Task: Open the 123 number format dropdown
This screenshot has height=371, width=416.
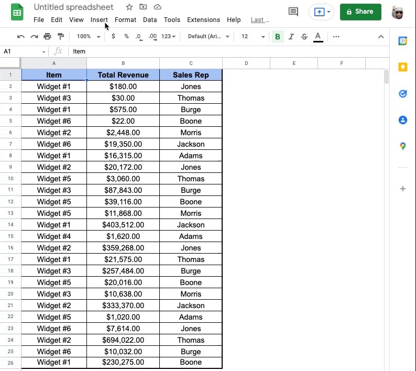Action: pos(169,36)
